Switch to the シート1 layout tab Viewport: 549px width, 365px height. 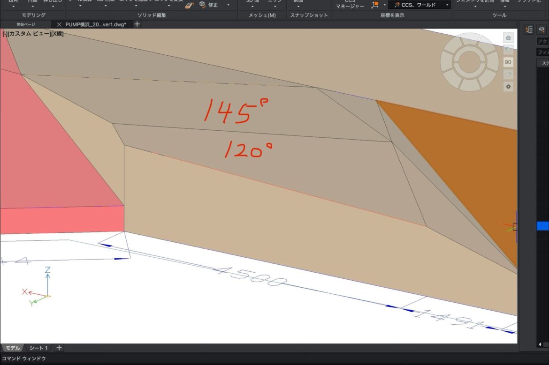[x=38, y=348]
